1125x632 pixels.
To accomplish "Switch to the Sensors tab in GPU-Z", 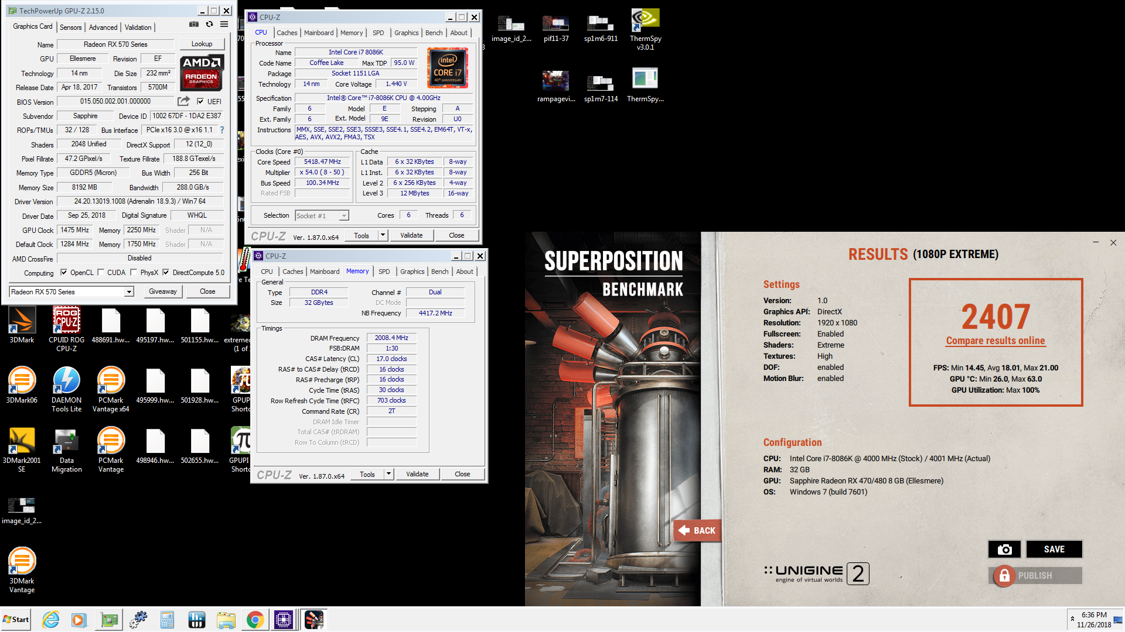I will [x=71, y=28].
